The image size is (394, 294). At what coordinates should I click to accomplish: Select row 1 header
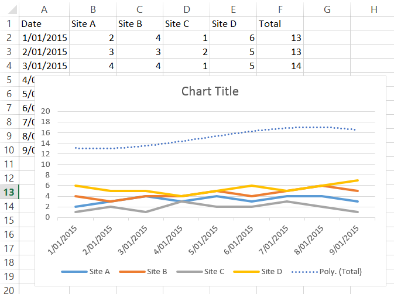click(9, 23)
